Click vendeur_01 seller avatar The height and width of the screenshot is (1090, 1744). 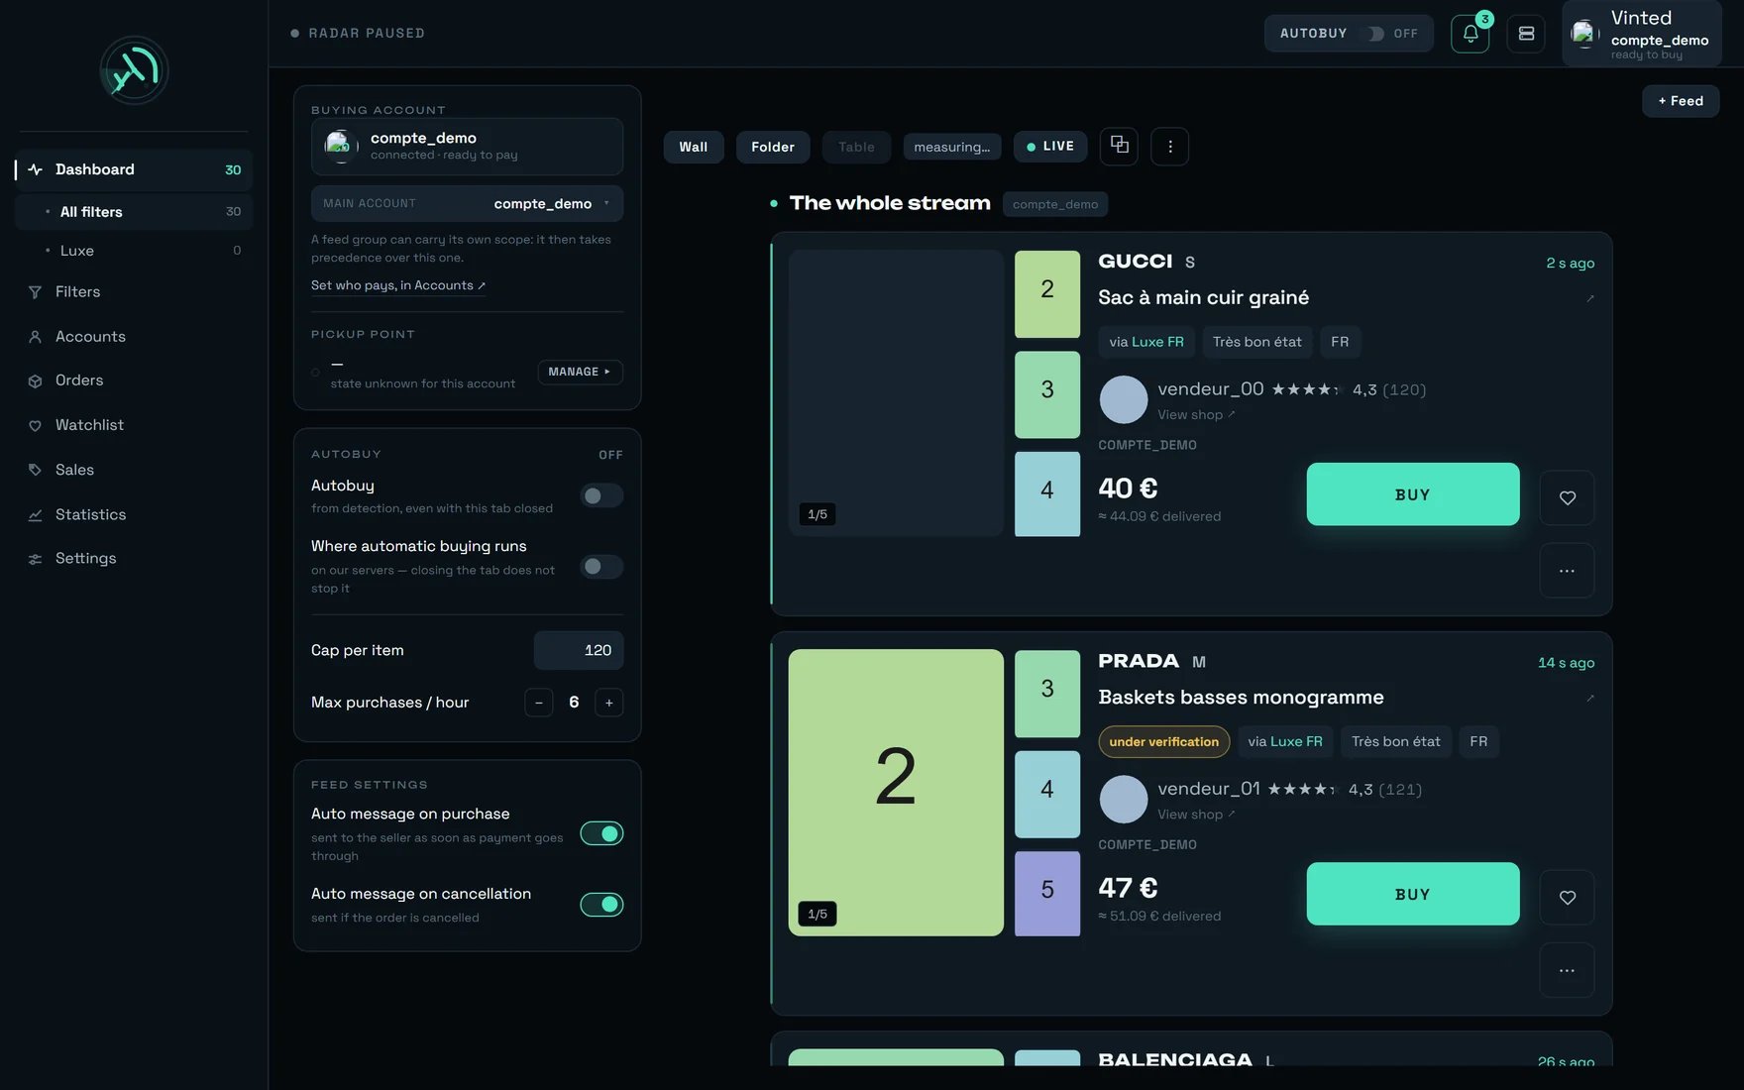(1124, 799)
